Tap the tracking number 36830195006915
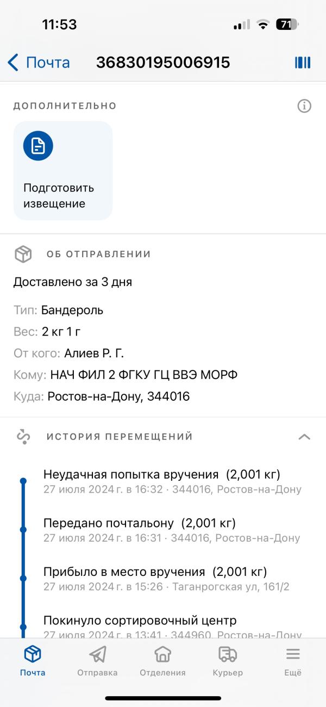Image resolution: width=326 pixels, height=707 pixels. (162, 63)
